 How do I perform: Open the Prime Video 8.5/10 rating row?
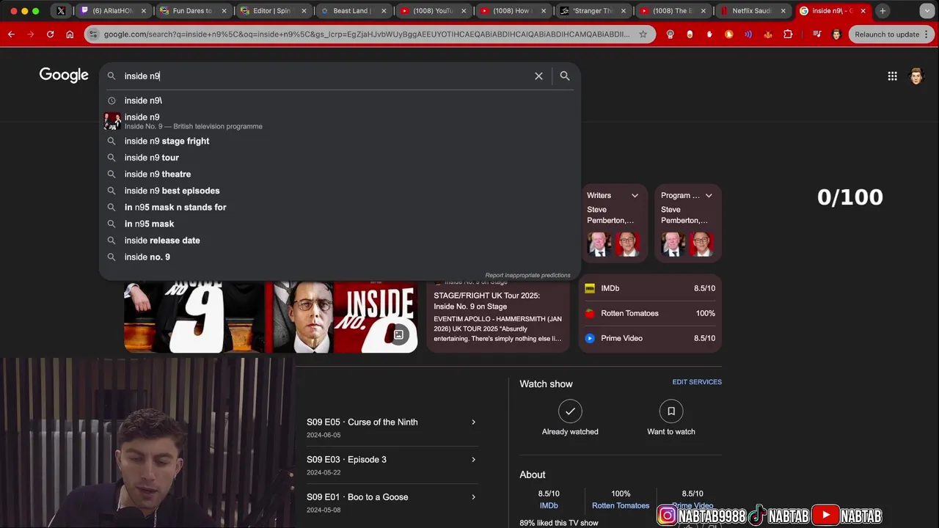pyautogui.click(x=650, y=338)
